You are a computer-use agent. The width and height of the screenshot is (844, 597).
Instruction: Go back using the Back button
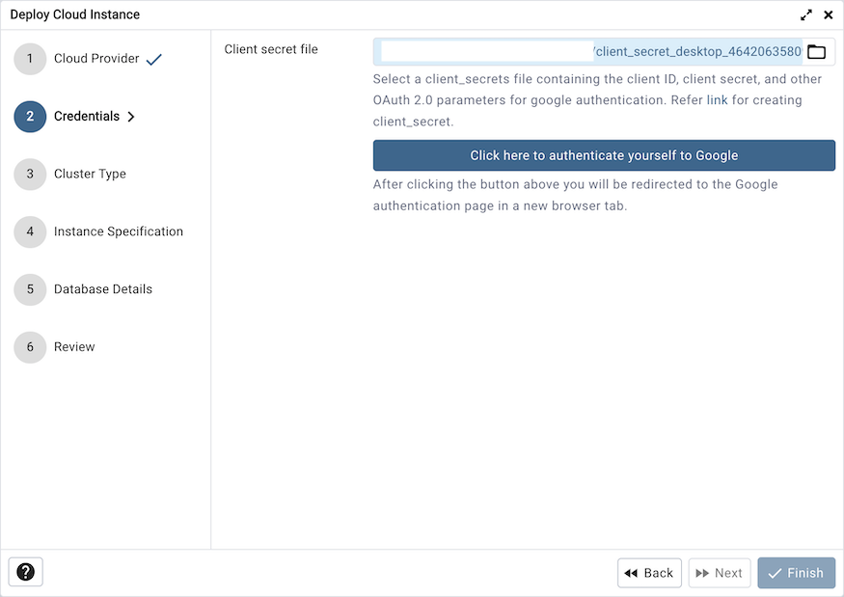[649, 572]
